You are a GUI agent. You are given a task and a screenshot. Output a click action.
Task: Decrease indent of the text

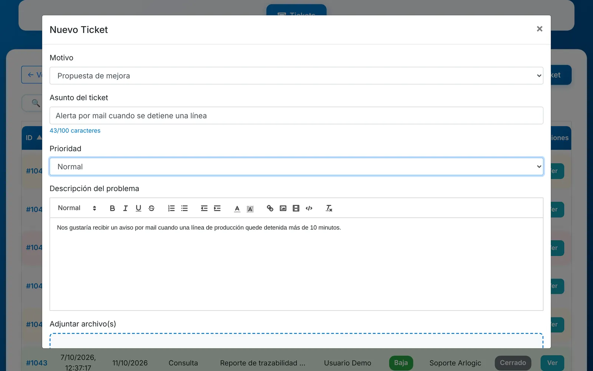(x=204, y=208)
